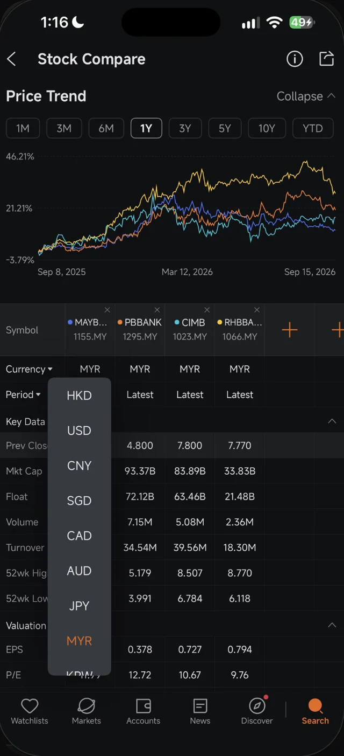
Task: Tap CIMB EPS 0.727
Action: pos(190,649)
